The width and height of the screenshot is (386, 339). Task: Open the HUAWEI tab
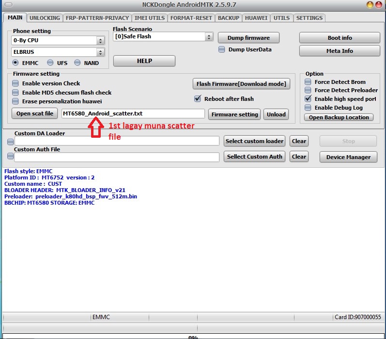(256, 18)
